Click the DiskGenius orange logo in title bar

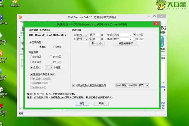20,17
